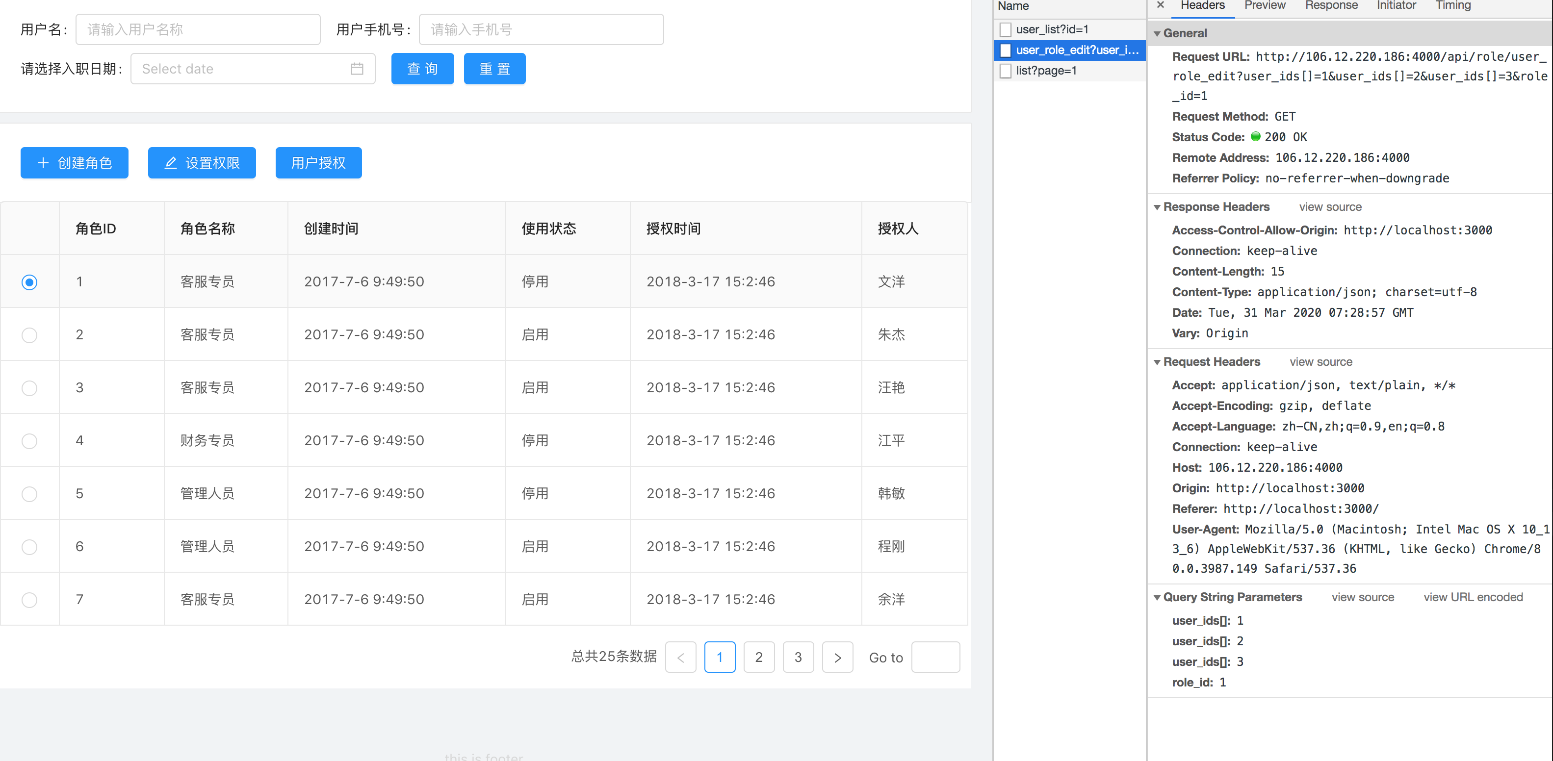Switch to the Headers tab
Image resolution: width=1553 pixels, height=761 pixels.
1202,5
